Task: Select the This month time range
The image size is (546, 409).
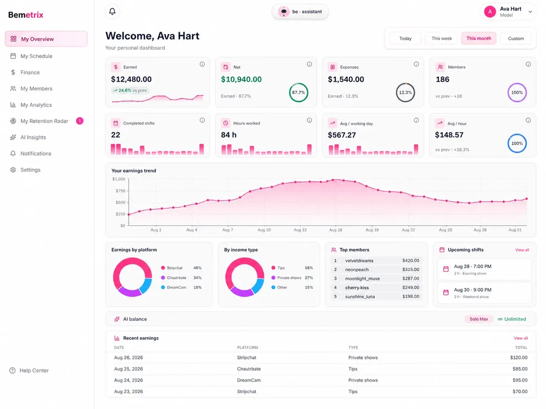Action: click(x=479, y=38)
